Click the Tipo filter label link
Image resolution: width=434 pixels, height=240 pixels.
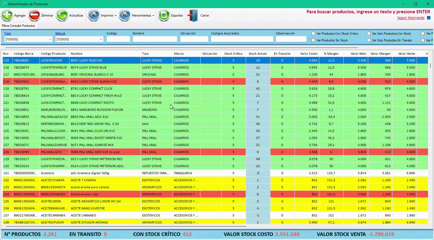[x=8, y=33]
